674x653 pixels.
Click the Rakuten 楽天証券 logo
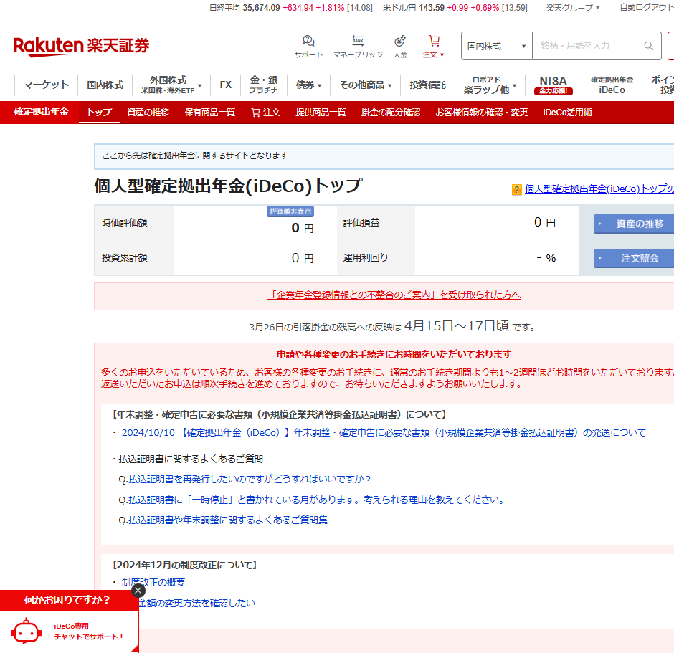(82, 46)
